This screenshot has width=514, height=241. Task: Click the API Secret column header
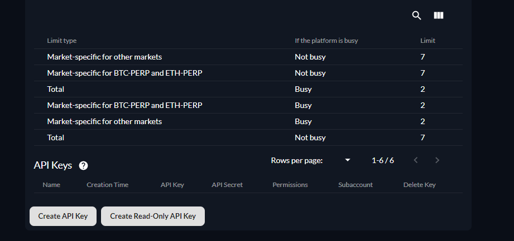227,185
